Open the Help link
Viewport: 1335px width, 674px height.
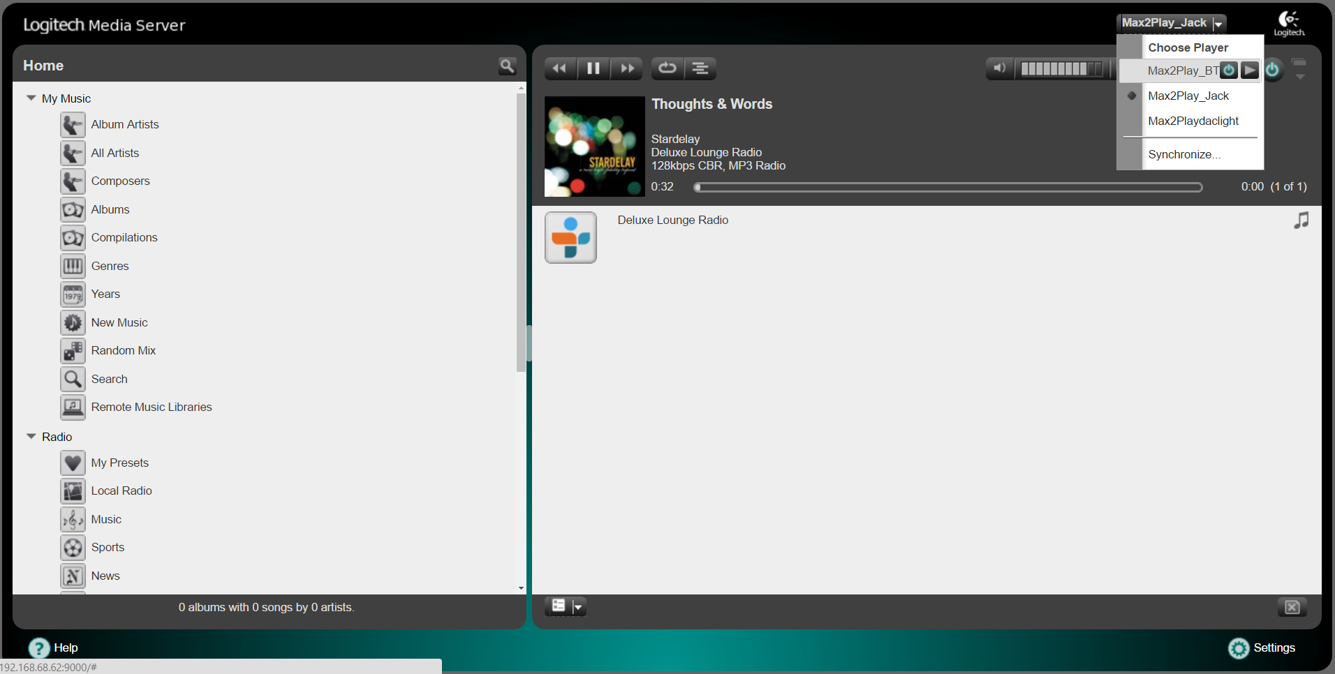(66, 647)
